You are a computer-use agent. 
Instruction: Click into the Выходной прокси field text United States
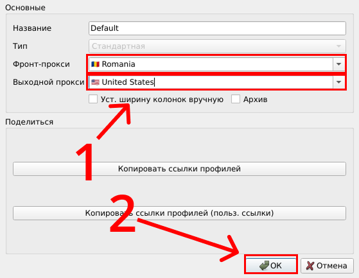click(128, 82)
